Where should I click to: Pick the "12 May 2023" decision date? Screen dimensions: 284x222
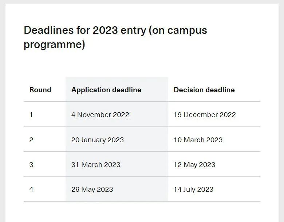pyautogui.click(x=194, y=165)
